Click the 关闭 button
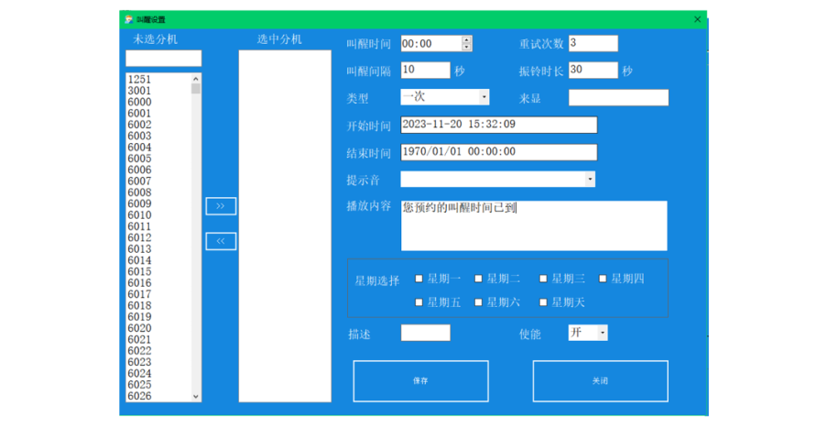 (x=600, y=381)
